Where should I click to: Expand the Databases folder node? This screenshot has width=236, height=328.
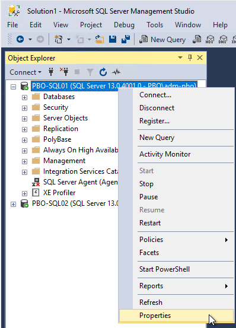click(24, 97)
